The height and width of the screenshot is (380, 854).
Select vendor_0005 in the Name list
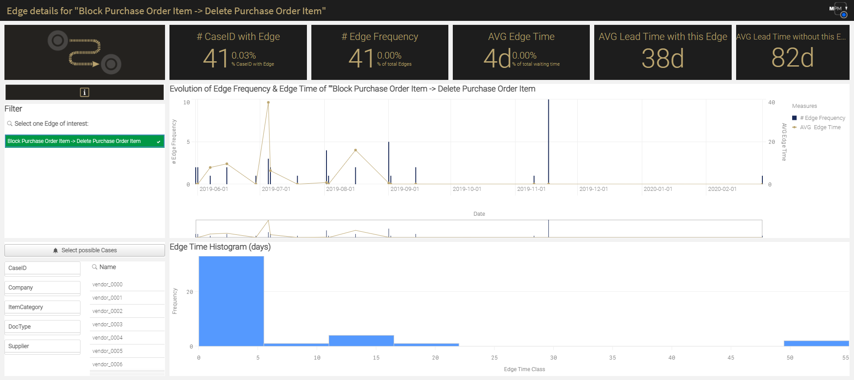click(x=127, y=351)
